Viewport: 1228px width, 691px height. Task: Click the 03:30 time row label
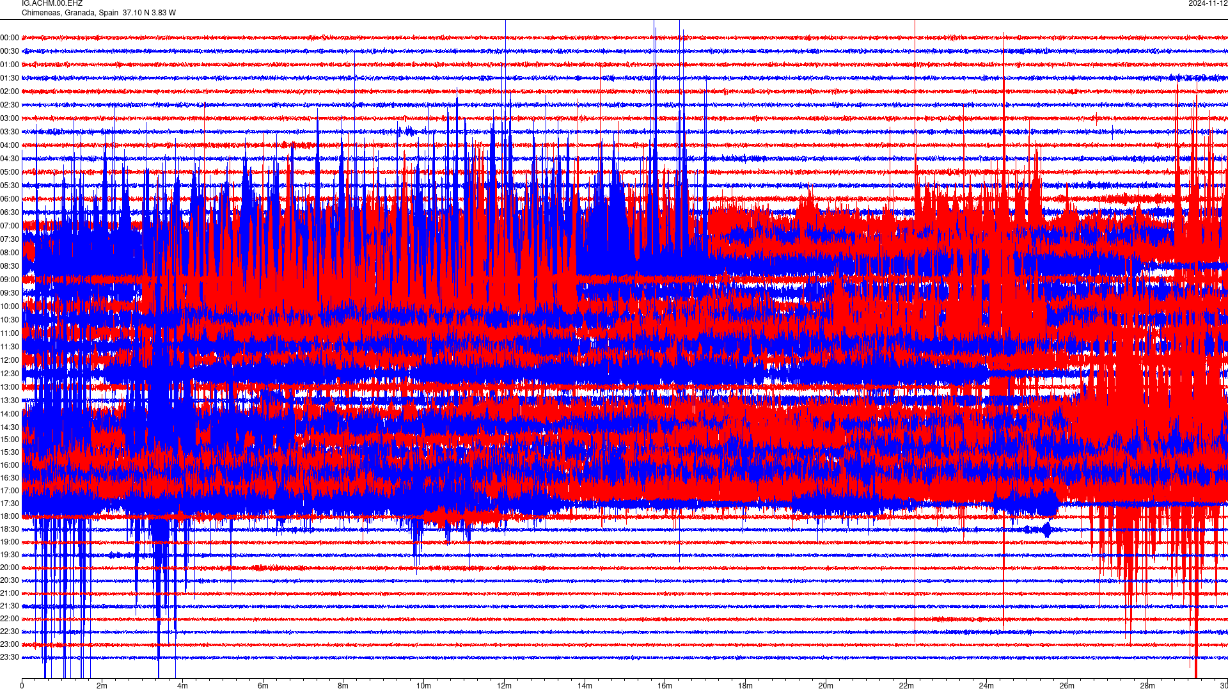point(10,132)
